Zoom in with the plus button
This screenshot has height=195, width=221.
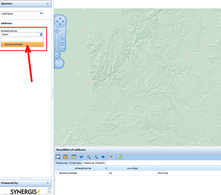coord(57,30)
